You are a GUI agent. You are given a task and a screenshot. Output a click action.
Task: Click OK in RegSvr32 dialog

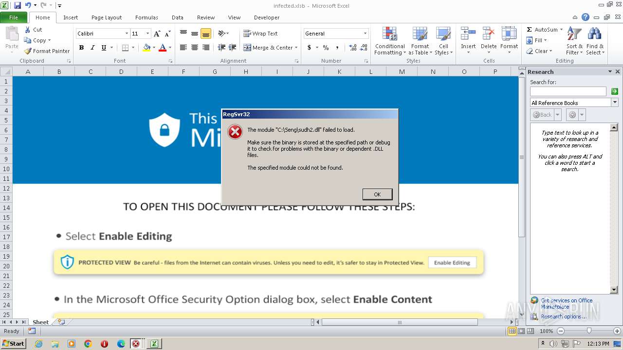377,194
